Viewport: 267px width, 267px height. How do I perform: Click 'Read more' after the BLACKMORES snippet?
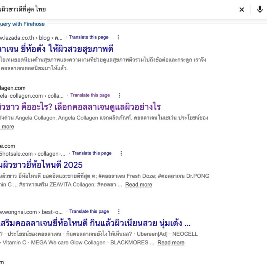tap(171, 243)
